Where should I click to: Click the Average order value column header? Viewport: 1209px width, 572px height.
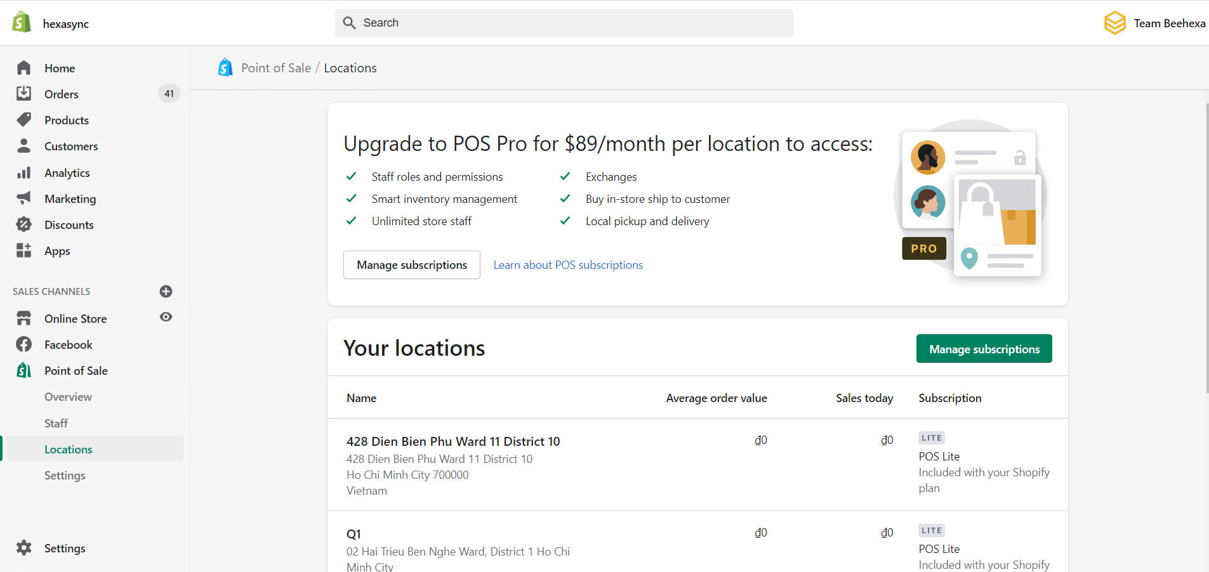[x=717, y=398]
